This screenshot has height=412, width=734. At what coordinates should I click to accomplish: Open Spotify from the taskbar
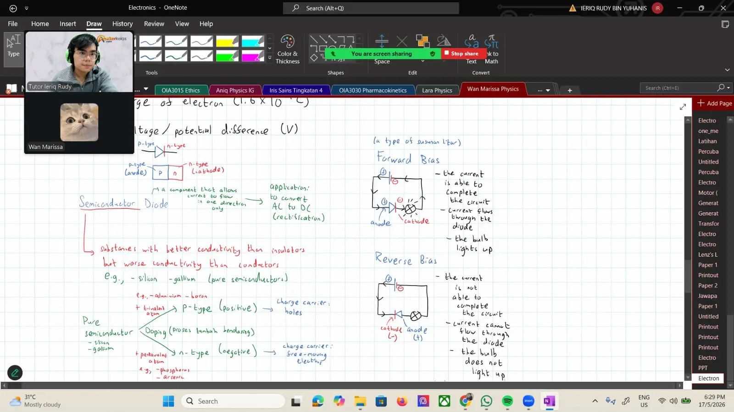[x=507, y=401]
